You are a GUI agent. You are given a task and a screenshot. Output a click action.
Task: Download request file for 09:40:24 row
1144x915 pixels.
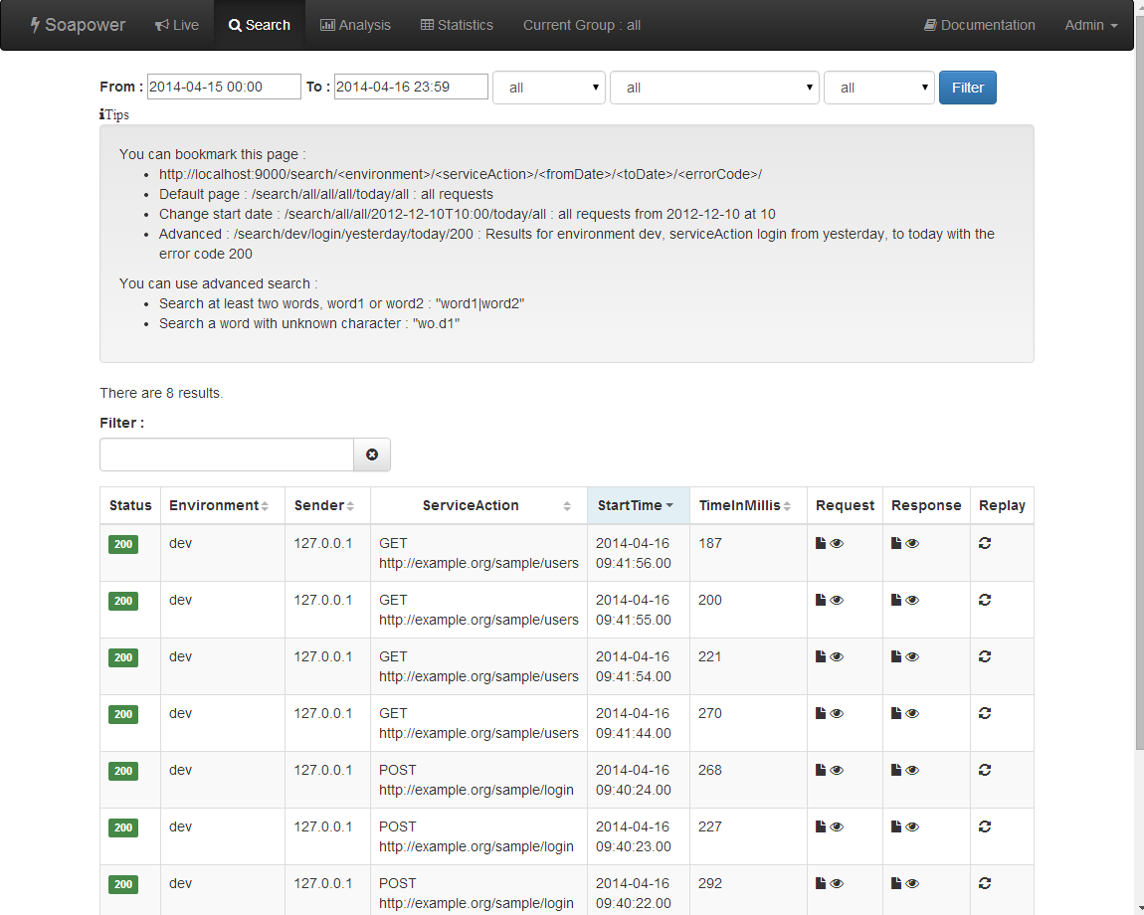pos(820,770)
